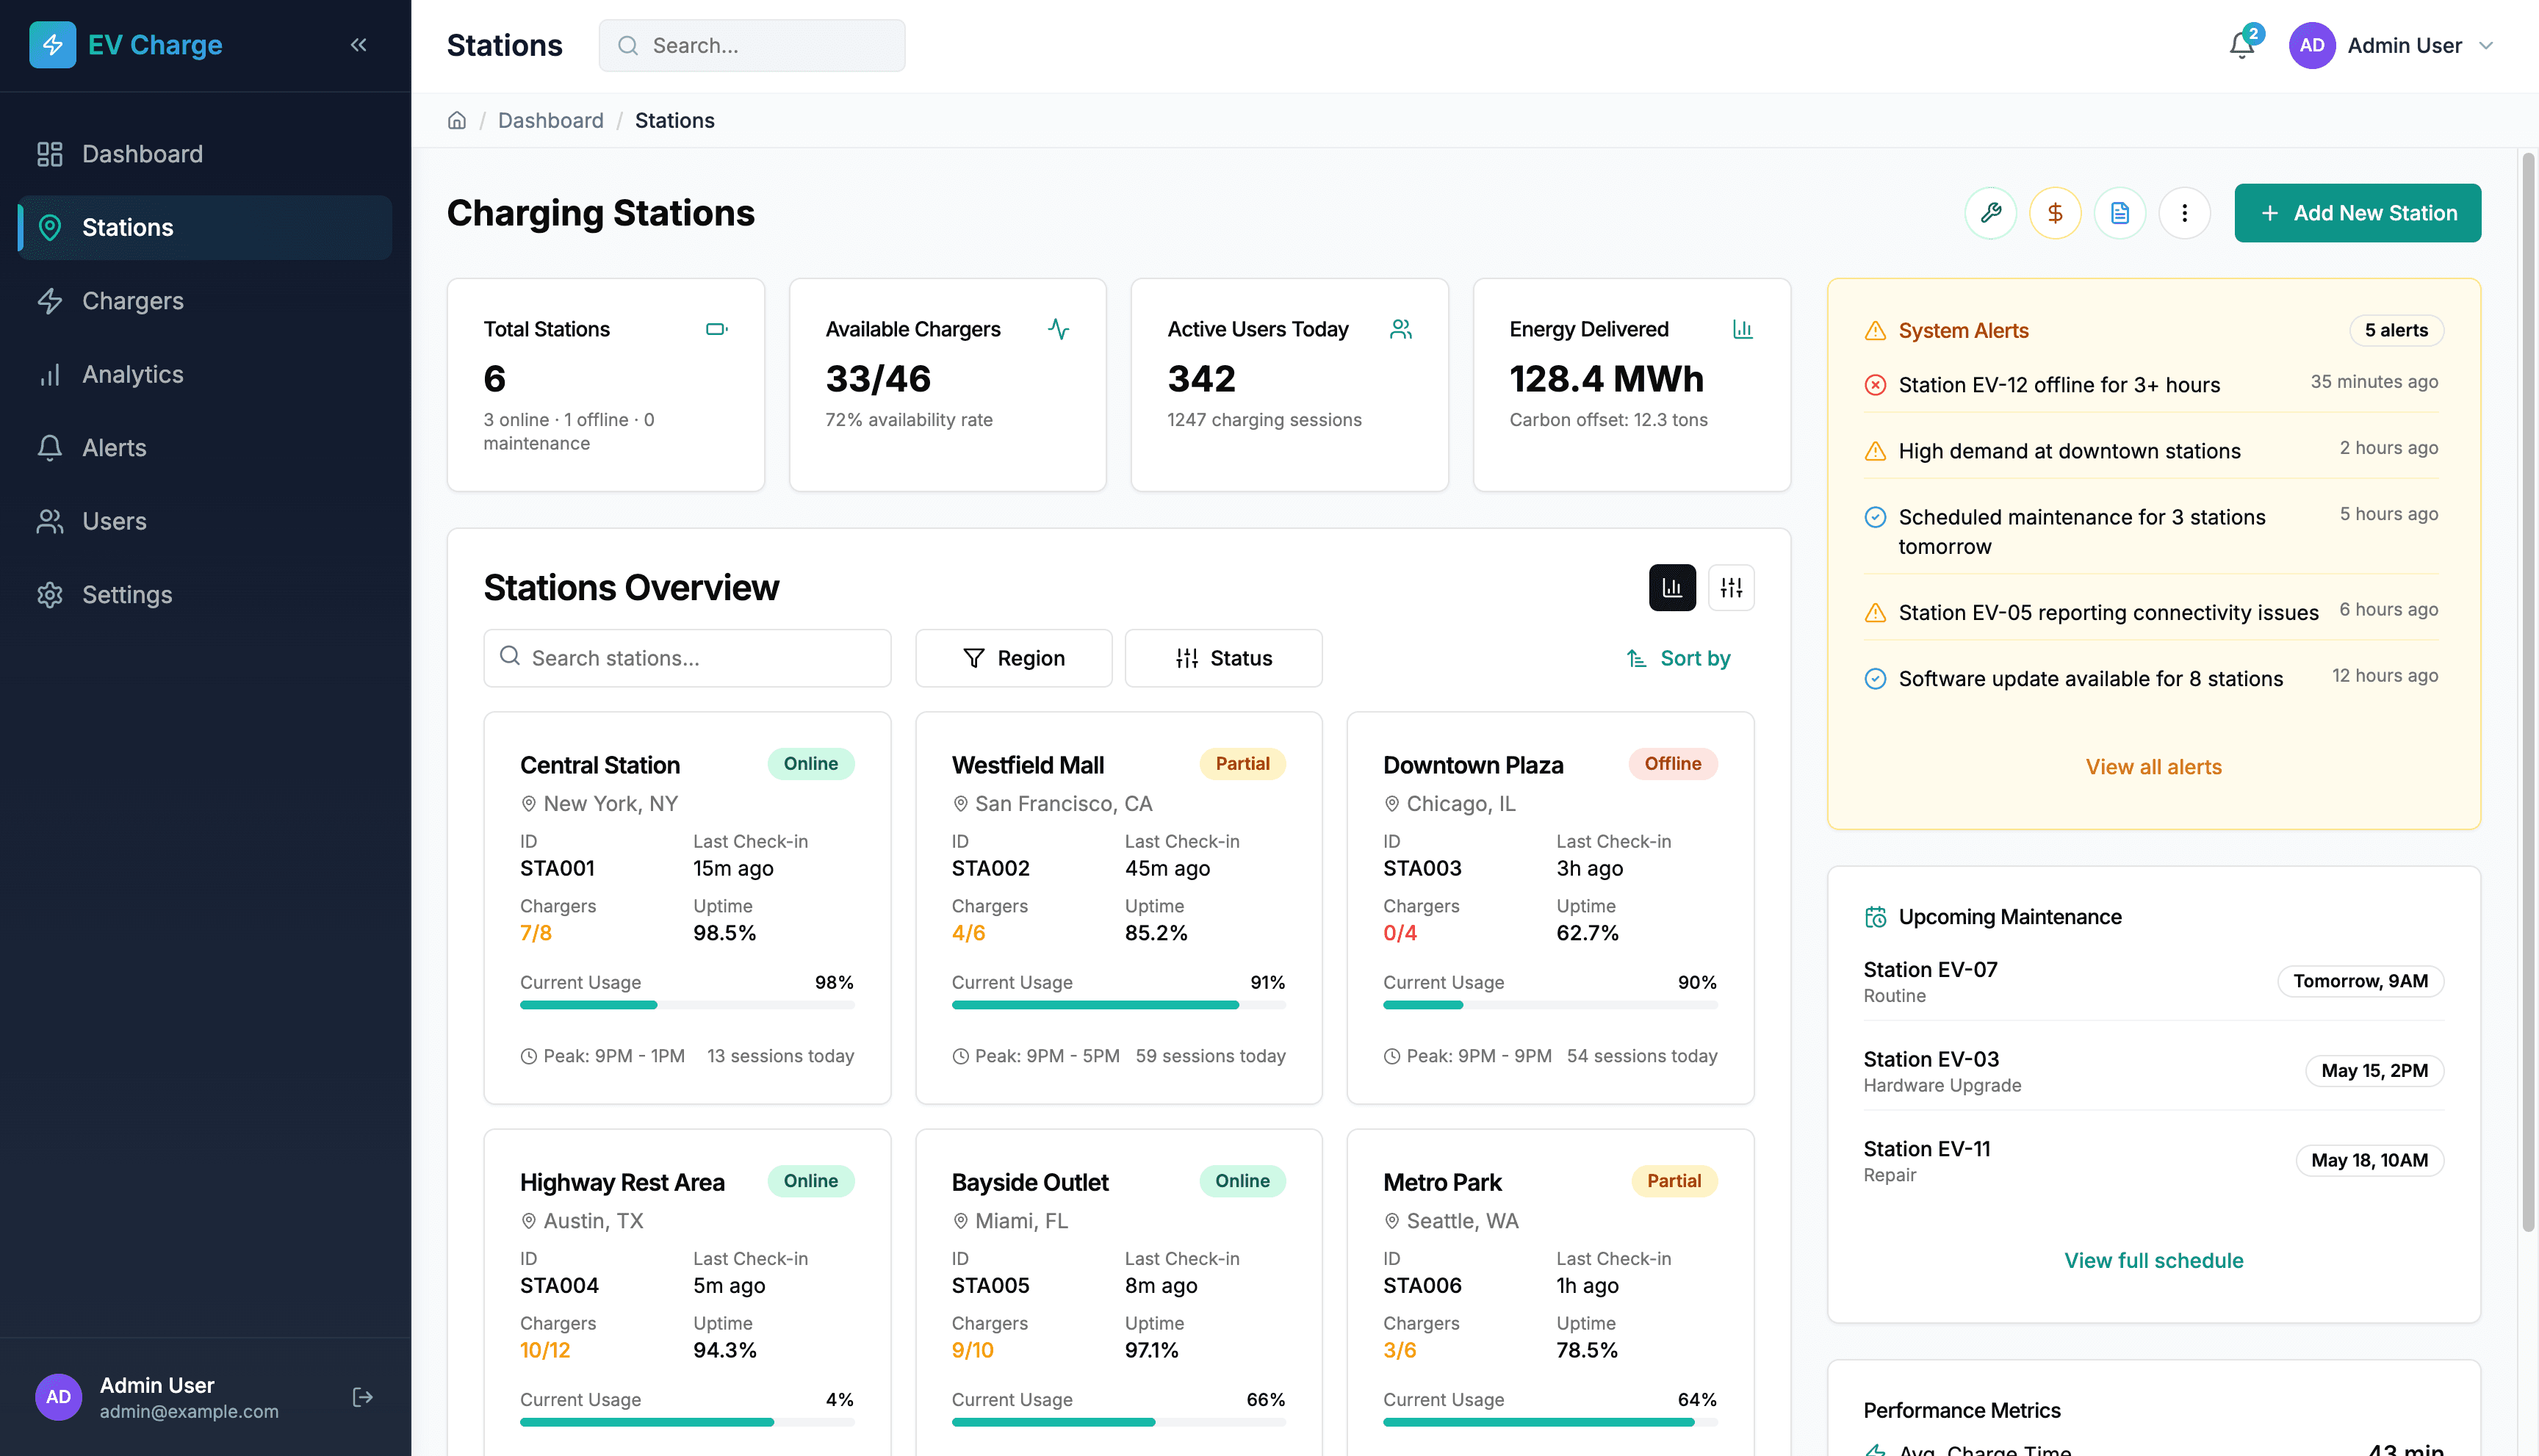Open the Status filter dropdown
This screenshot has width=2539, height=1456.
pos(1223,658)
